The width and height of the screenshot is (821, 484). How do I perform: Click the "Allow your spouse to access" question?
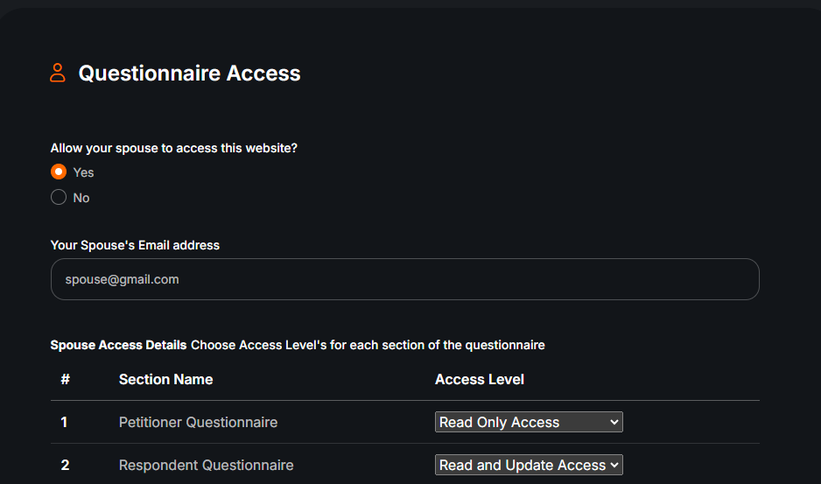(174, 148)
